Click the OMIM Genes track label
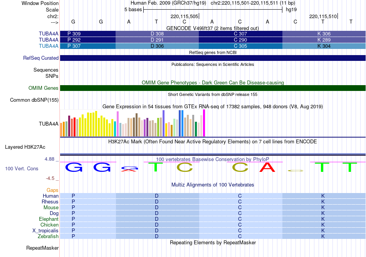Screen dimensions: 366x257 [x=43, y=88]
